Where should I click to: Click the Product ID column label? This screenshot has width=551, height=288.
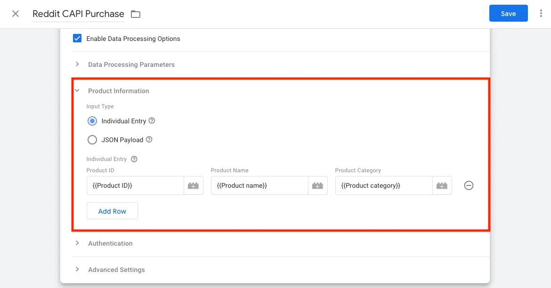point(100,170)
